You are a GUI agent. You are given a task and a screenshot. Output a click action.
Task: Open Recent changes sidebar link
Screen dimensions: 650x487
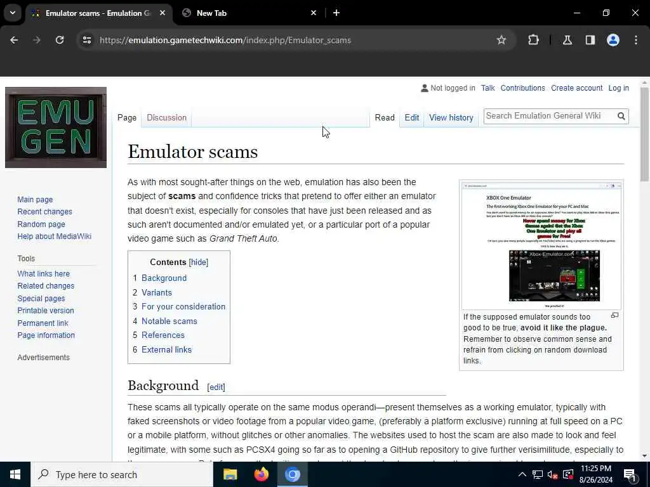pyautogui.click(x=45, y=212)
